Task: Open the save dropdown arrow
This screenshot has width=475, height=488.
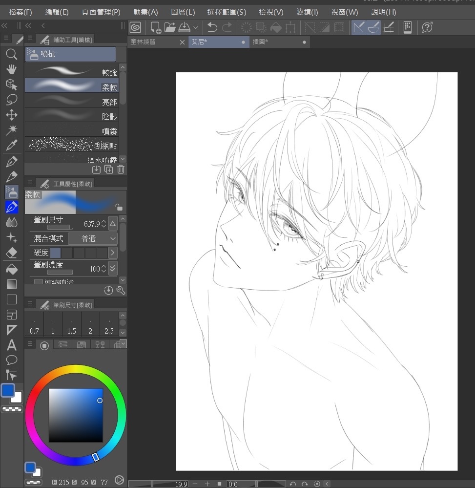Action: [x=196, y=27]
